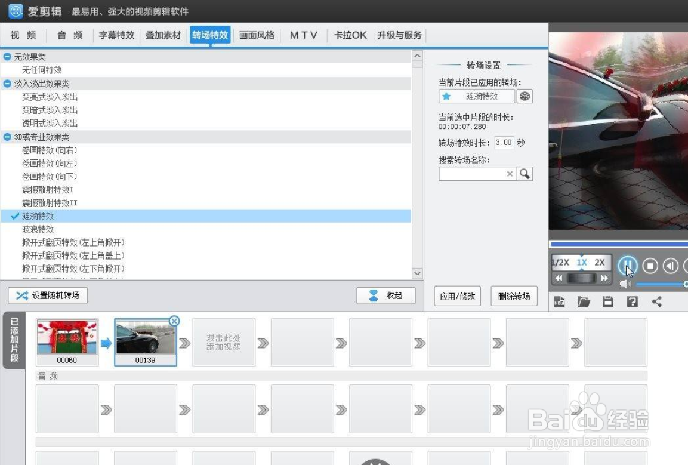Open help via the question mark icon
Image resolution: width=688 pixels, height=465 pixels.
click(x=633, y=301)
